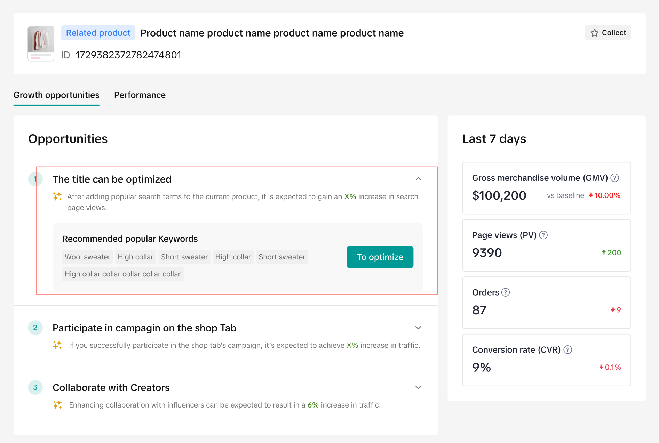Viewport: 659px width, 443px height.
Task: Click sparkle icon beside shop tab campaign text
Action: [x=57, y=345]
